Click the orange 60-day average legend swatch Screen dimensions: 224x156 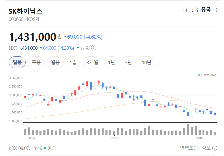tap(212, 75)
